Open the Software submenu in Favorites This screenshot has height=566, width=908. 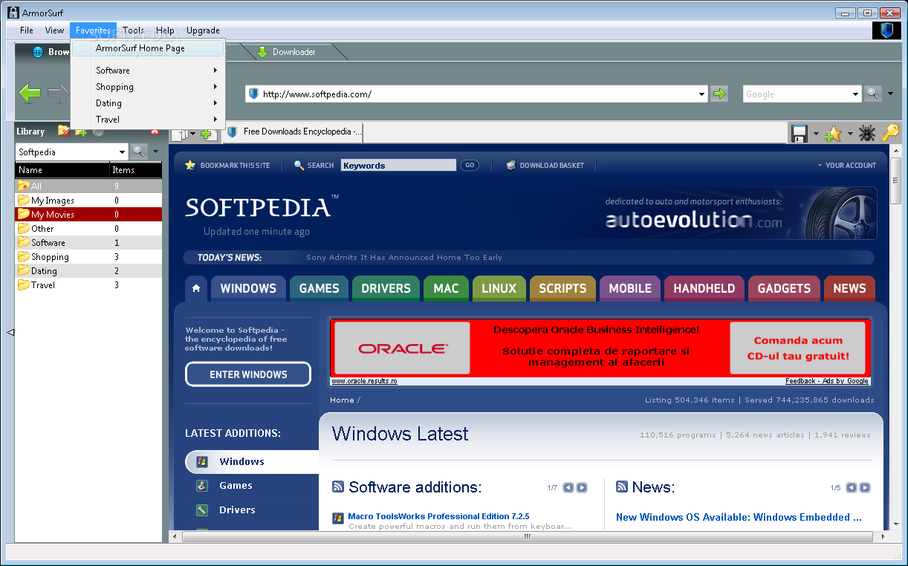click(x=148, y=71)
